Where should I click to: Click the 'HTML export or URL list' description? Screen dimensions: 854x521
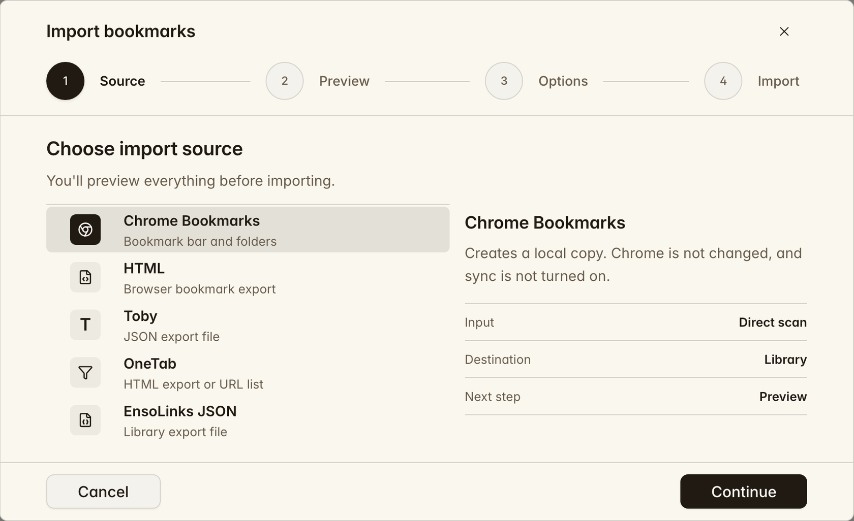tap(194, 384)
